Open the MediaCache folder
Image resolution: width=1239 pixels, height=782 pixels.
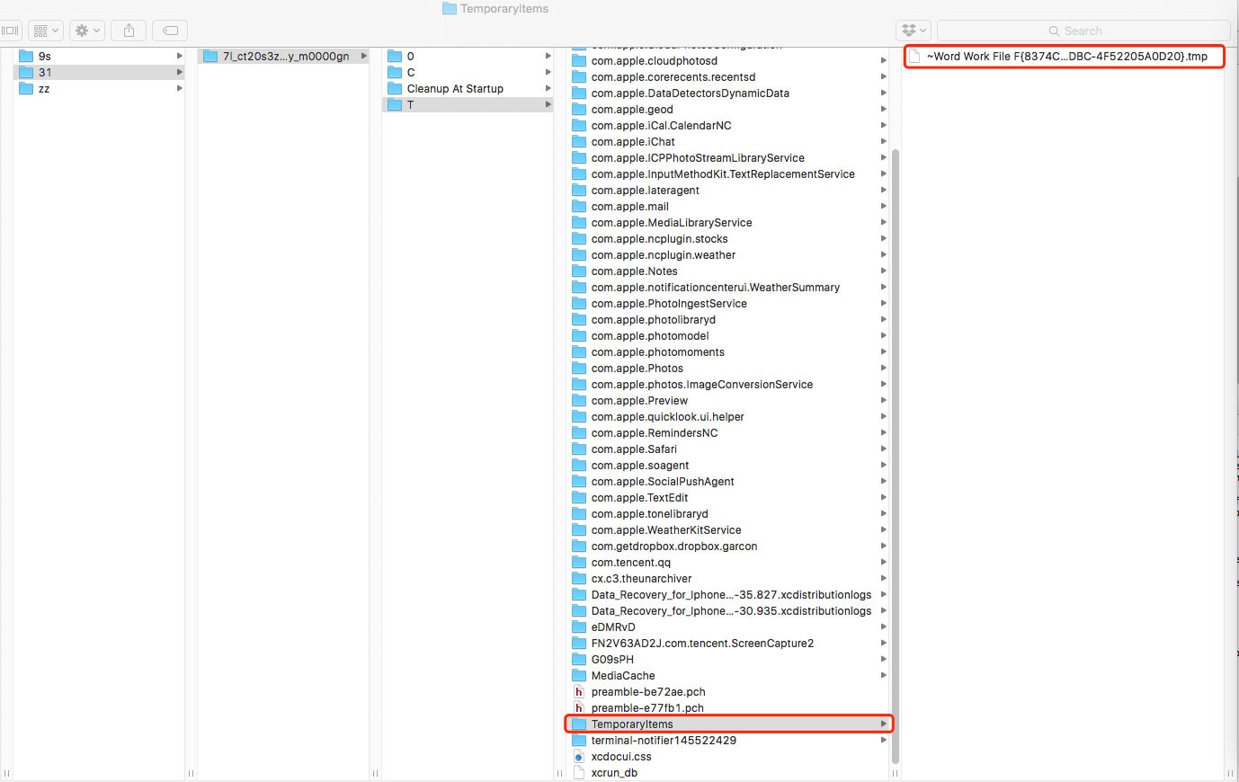click(x=623, y=676)
